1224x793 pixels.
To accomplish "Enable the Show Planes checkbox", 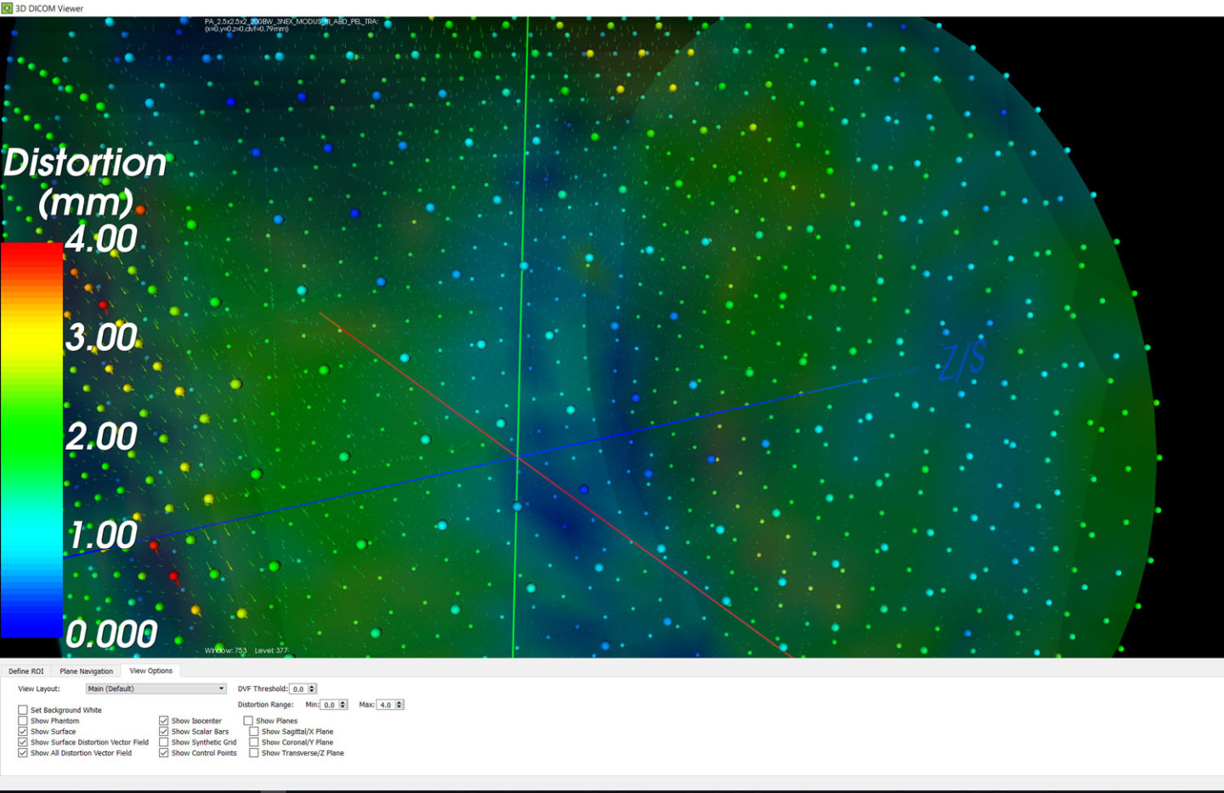I will [x=248, y=721].
